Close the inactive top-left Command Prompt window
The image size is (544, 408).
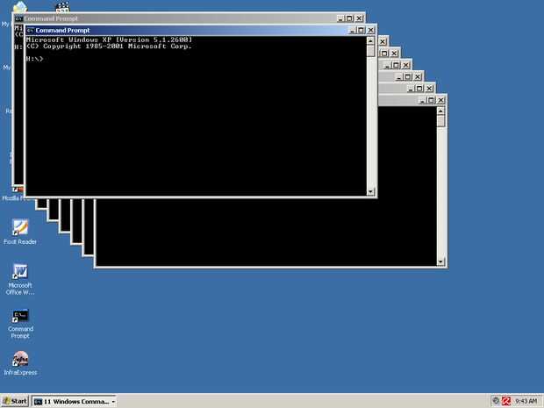tap(359, 18)
